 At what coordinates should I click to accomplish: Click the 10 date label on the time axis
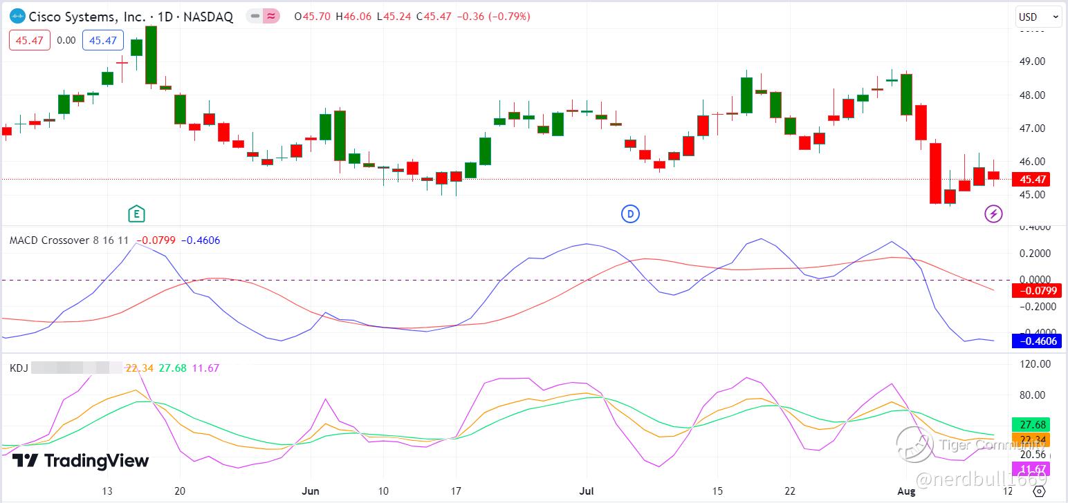point(383,491)
